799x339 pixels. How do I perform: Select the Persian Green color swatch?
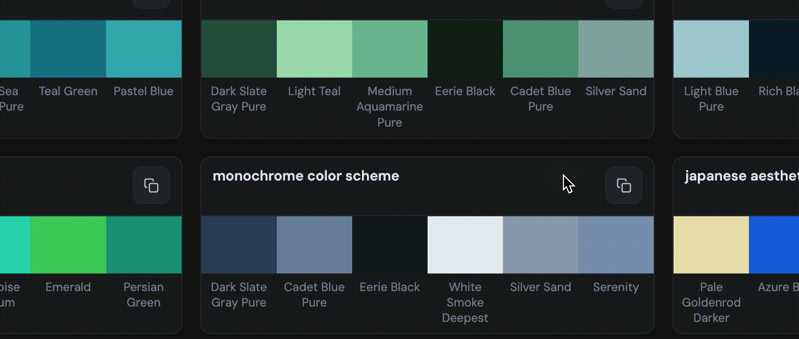click(x=144, y=245)
